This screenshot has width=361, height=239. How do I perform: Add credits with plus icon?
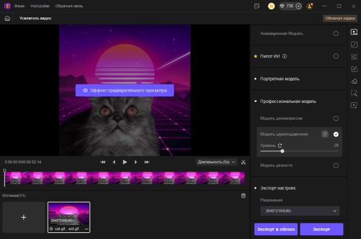(298, 6)
